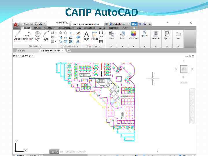Click the viewport controls label at top-left

tap(24, 56)
